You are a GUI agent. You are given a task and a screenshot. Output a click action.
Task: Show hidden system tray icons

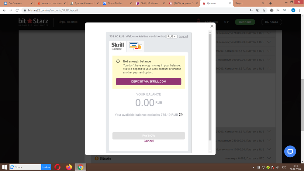click(253, 167)
